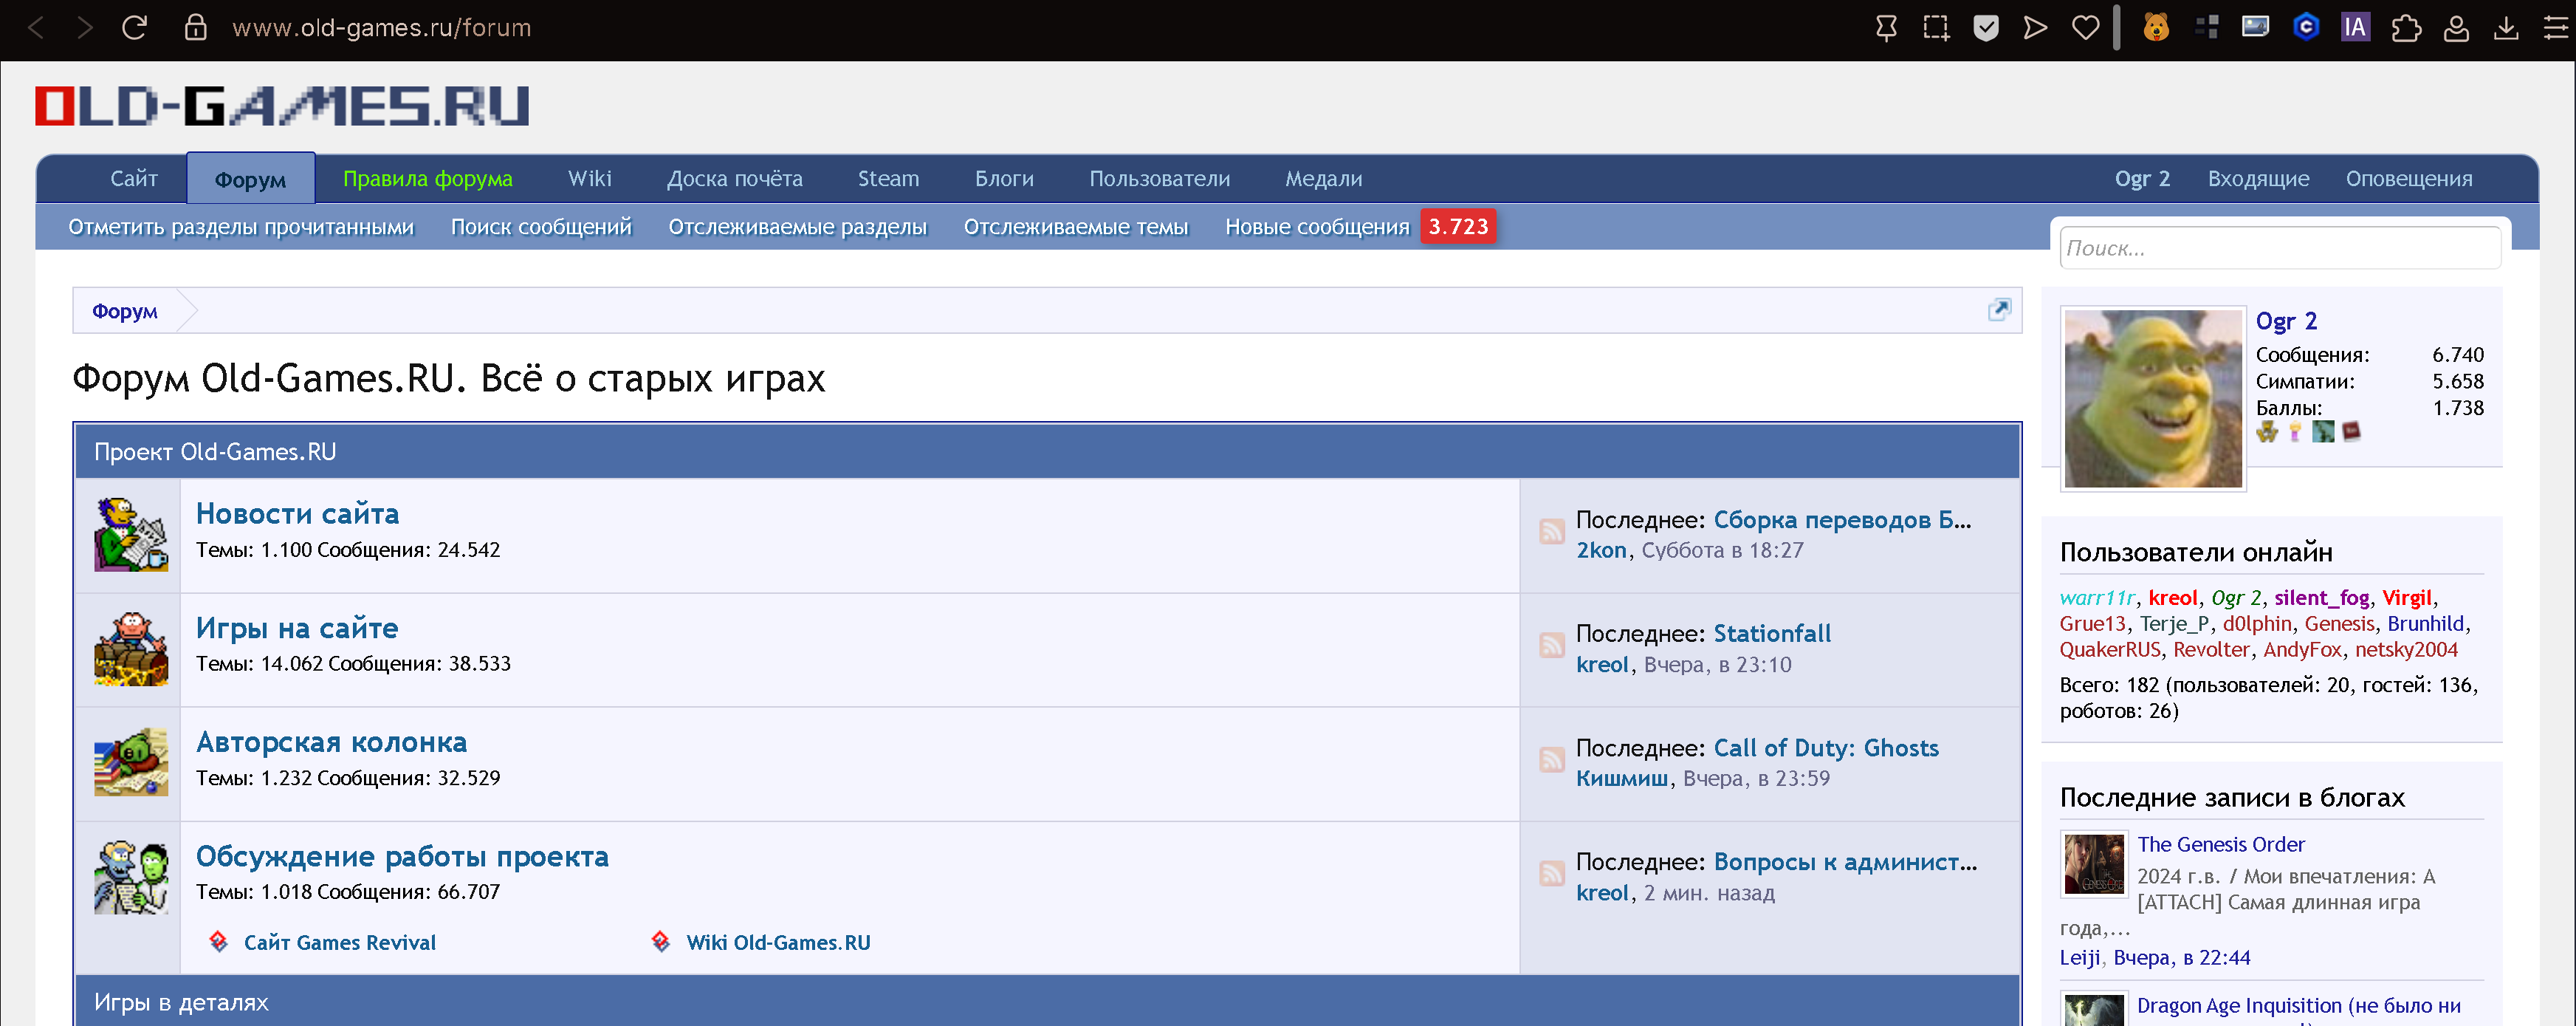The width and height of the screenshot is (2576, 1026).
Task: Click the heart bookmark icon in address bar
Action: pyautogui.click(x=2085, y=28)
